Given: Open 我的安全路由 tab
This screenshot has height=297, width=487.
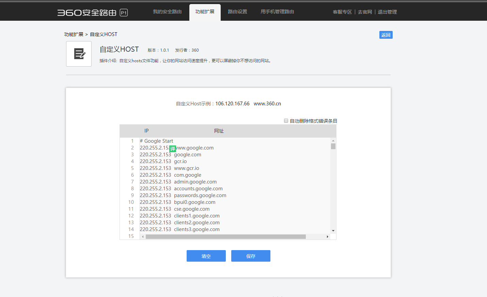Looking at the screenshot, I should (167, 12).
